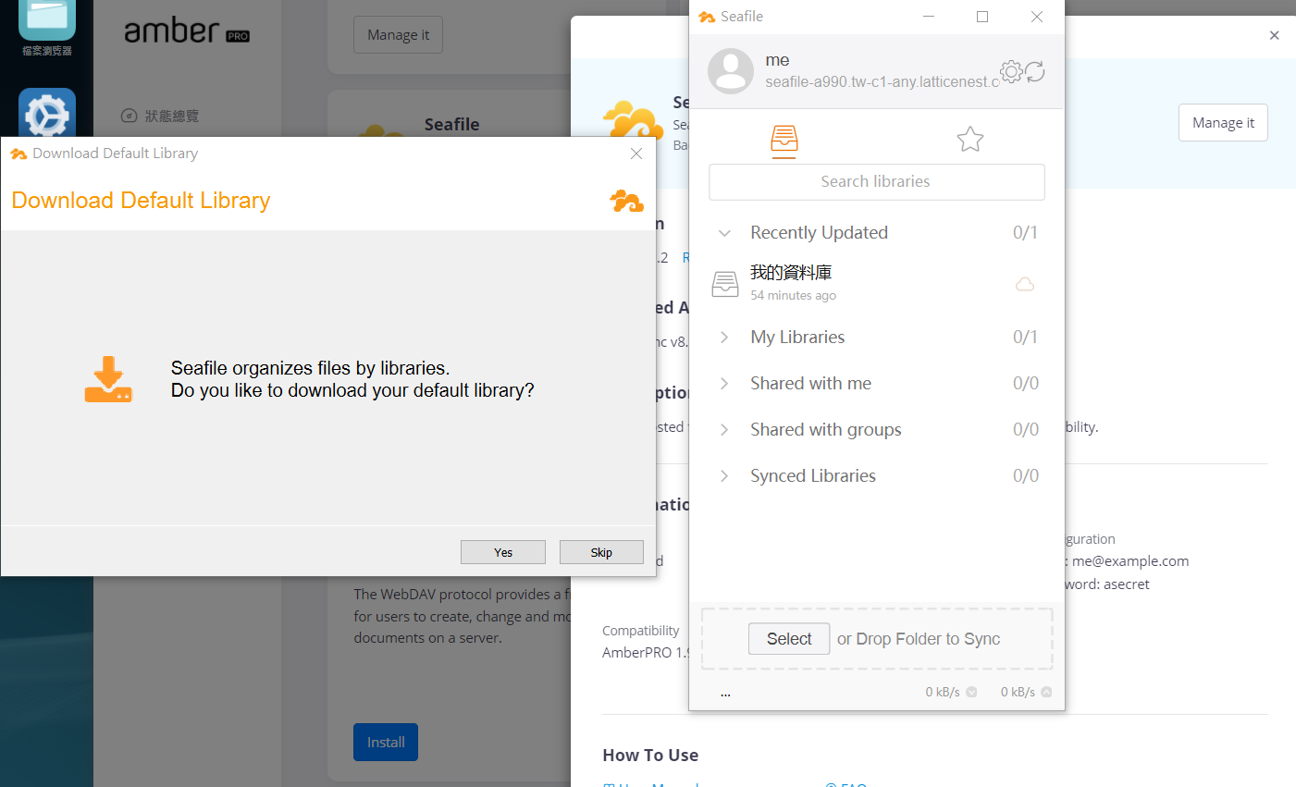The image size is (1296, 787).
Task: Click in the Search libraries field
Action: (876, 181)
